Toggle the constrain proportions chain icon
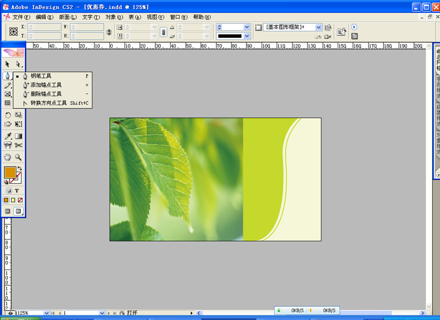This screenshot has height=320, width=440. 163,32
